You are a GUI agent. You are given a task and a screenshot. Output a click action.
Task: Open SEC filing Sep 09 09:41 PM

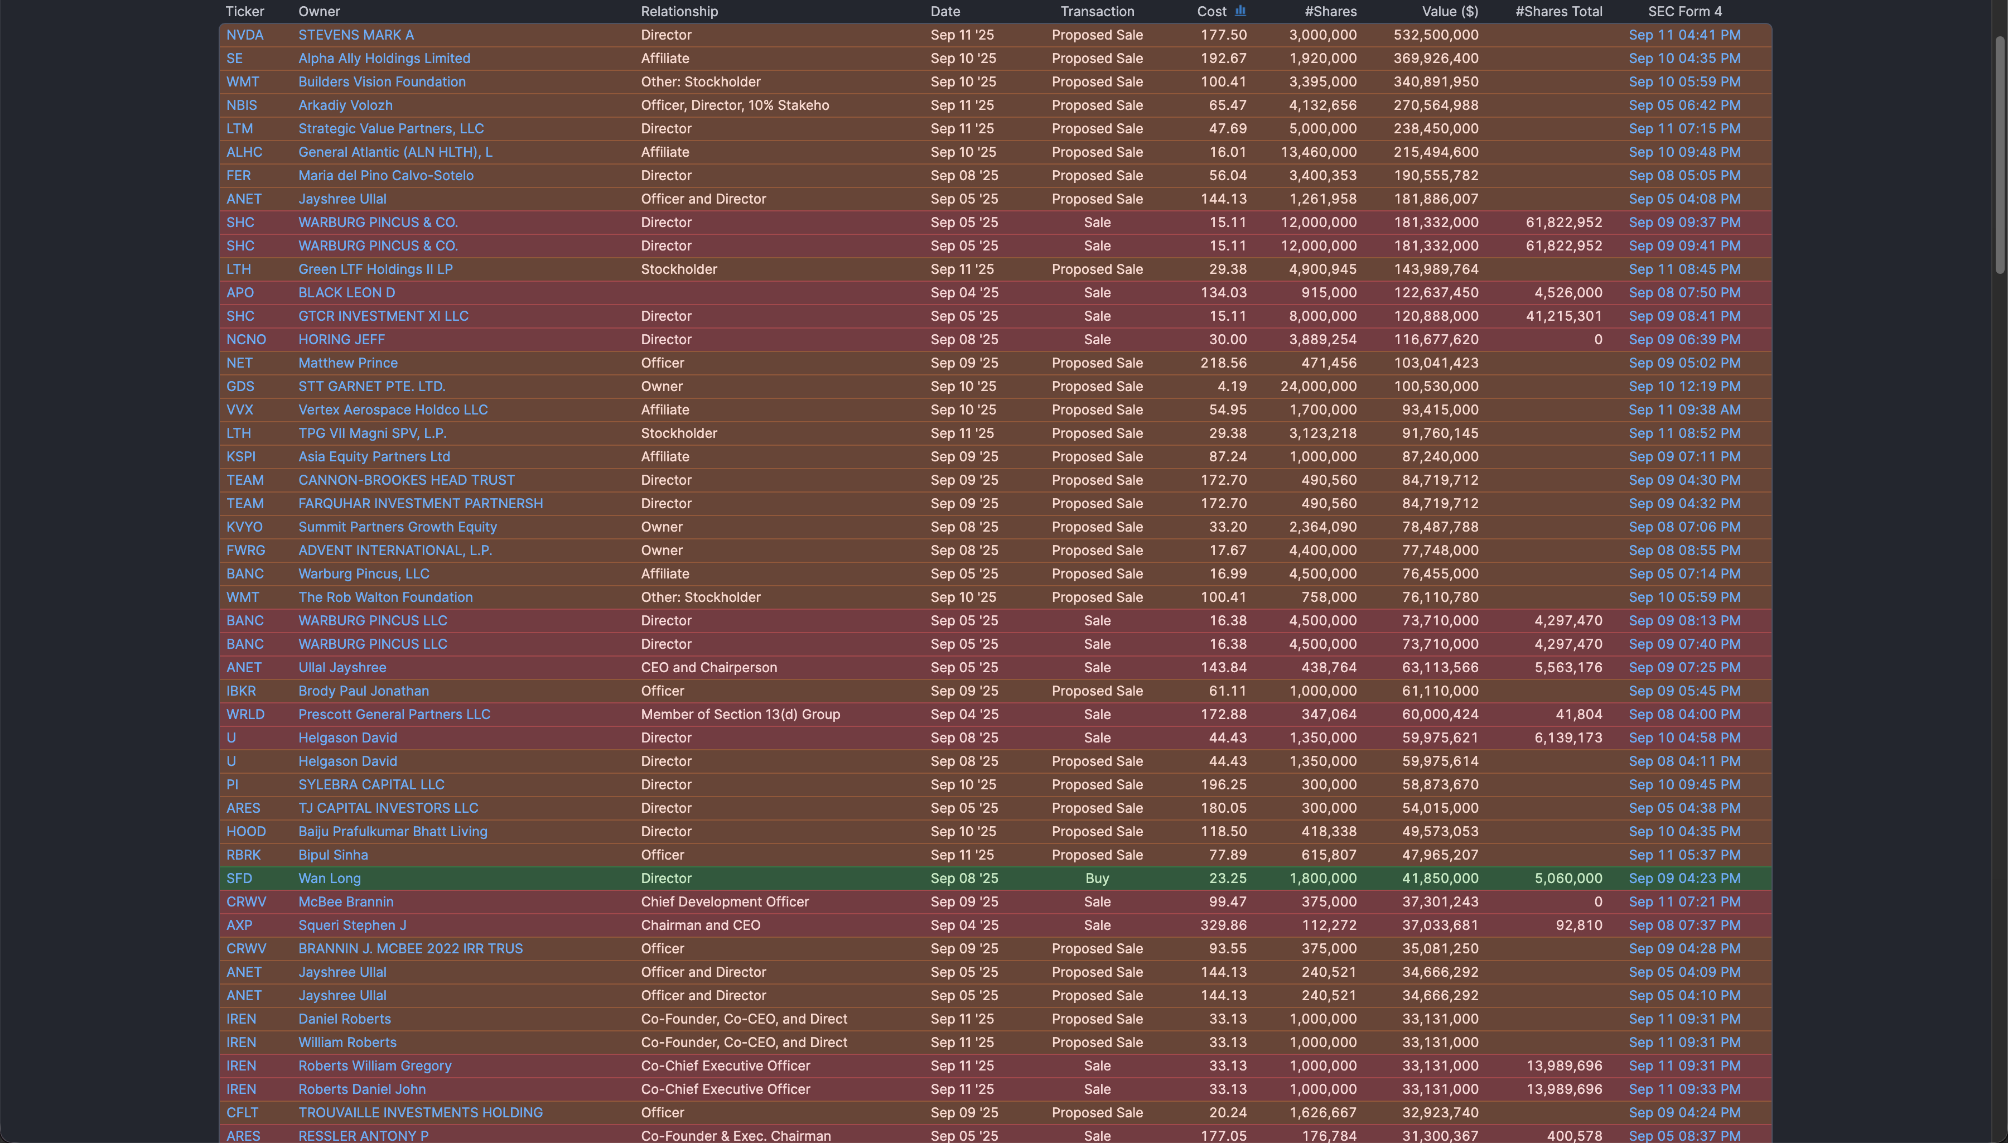coord(1684,247)
